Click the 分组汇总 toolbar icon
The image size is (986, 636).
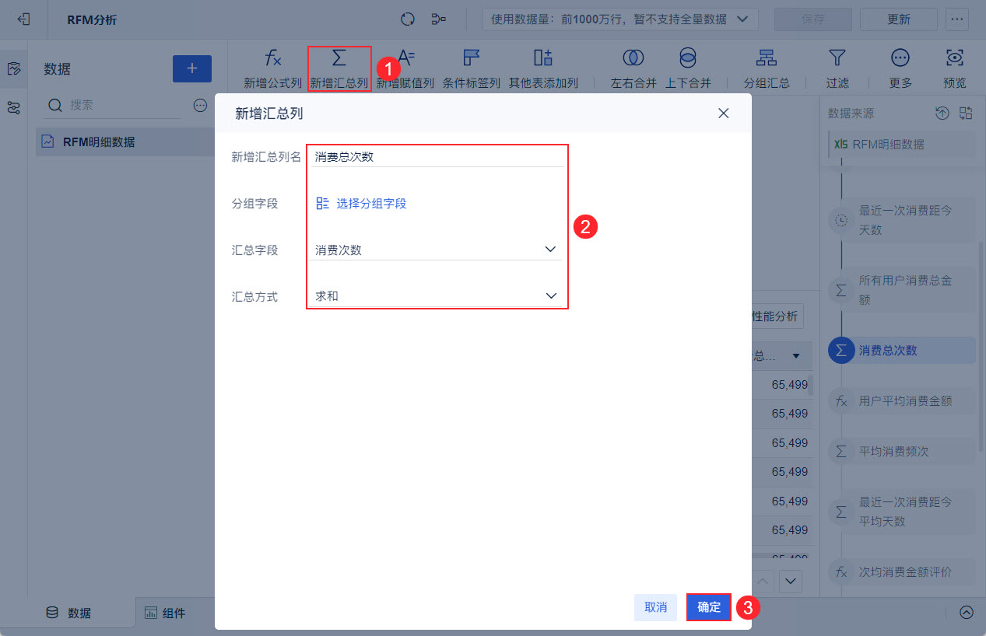pyautogui.click(x=767, y=68)
